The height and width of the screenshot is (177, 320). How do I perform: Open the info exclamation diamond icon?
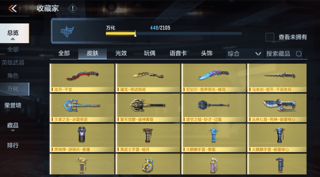pos(72,9)
